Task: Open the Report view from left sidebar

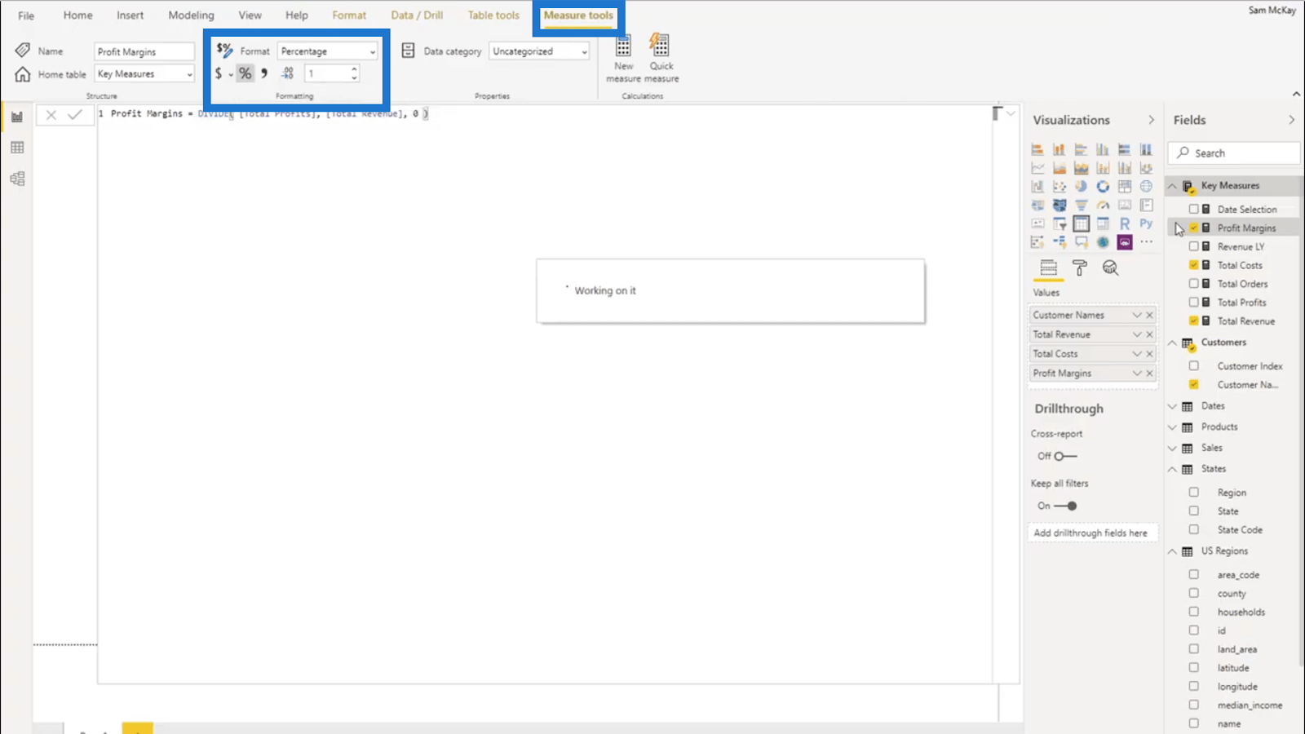Action: pyautogui.click(x=17, y=117)
